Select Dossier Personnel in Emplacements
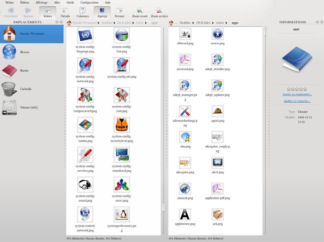Image resolution: width=324 pixels, height=242 pixels. [32, 34]
